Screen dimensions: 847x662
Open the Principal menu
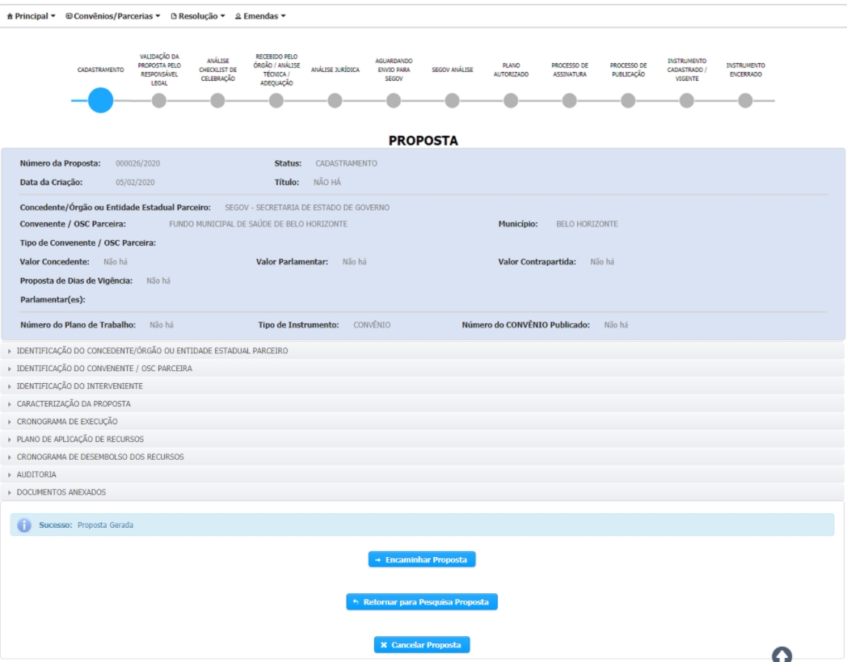click(32, 16)
